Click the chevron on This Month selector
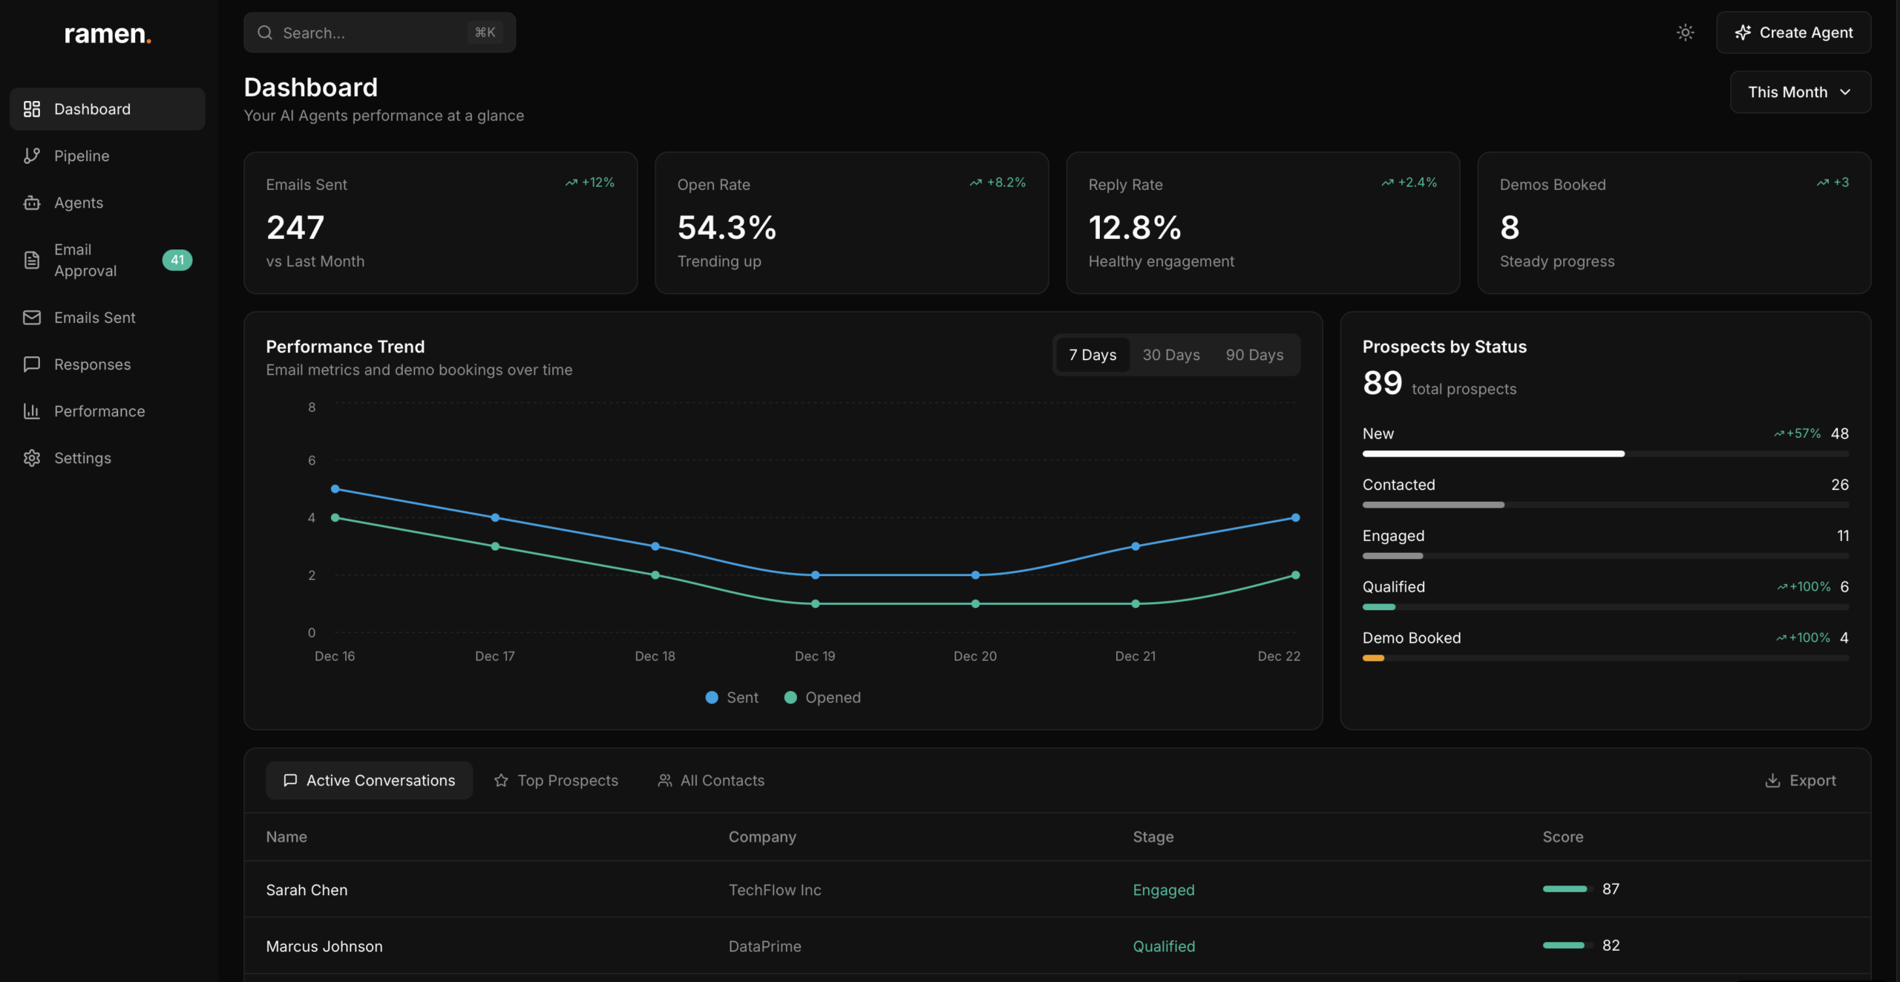 pos(1845,92)
